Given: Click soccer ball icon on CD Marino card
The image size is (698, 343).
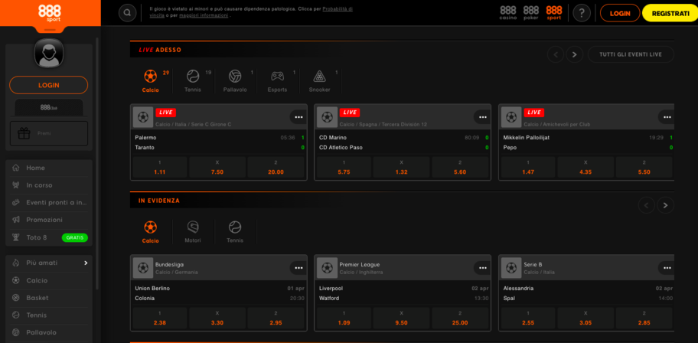Looking at the screenshot, I should (x=328, y=117).
